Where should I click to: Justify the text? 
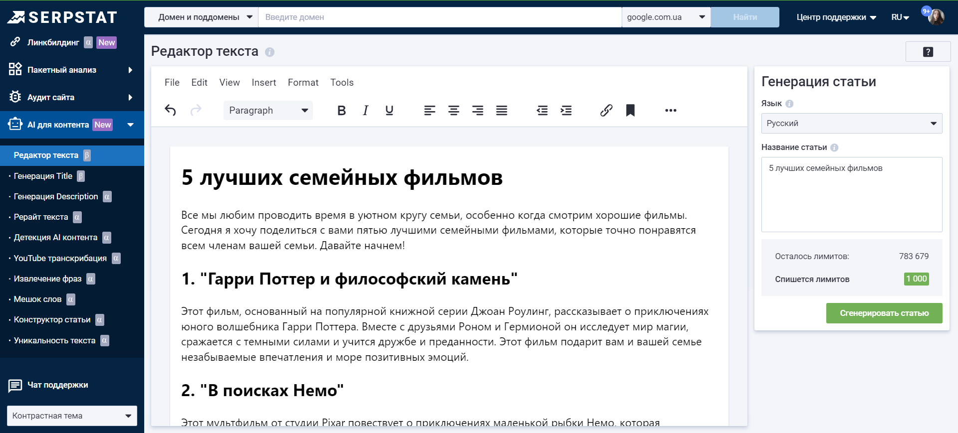(x=501, y=110)
